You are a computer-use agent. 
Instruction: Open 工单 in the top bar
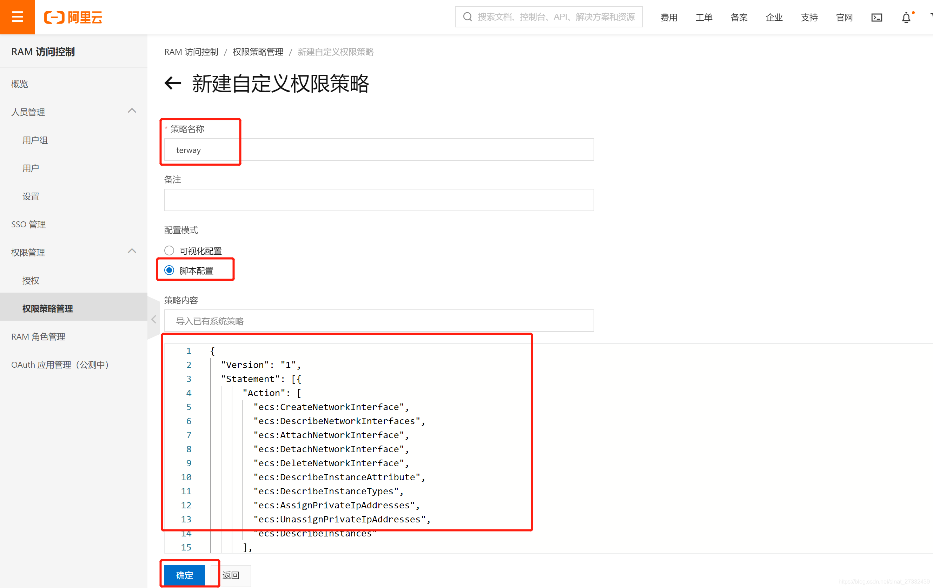704,18
